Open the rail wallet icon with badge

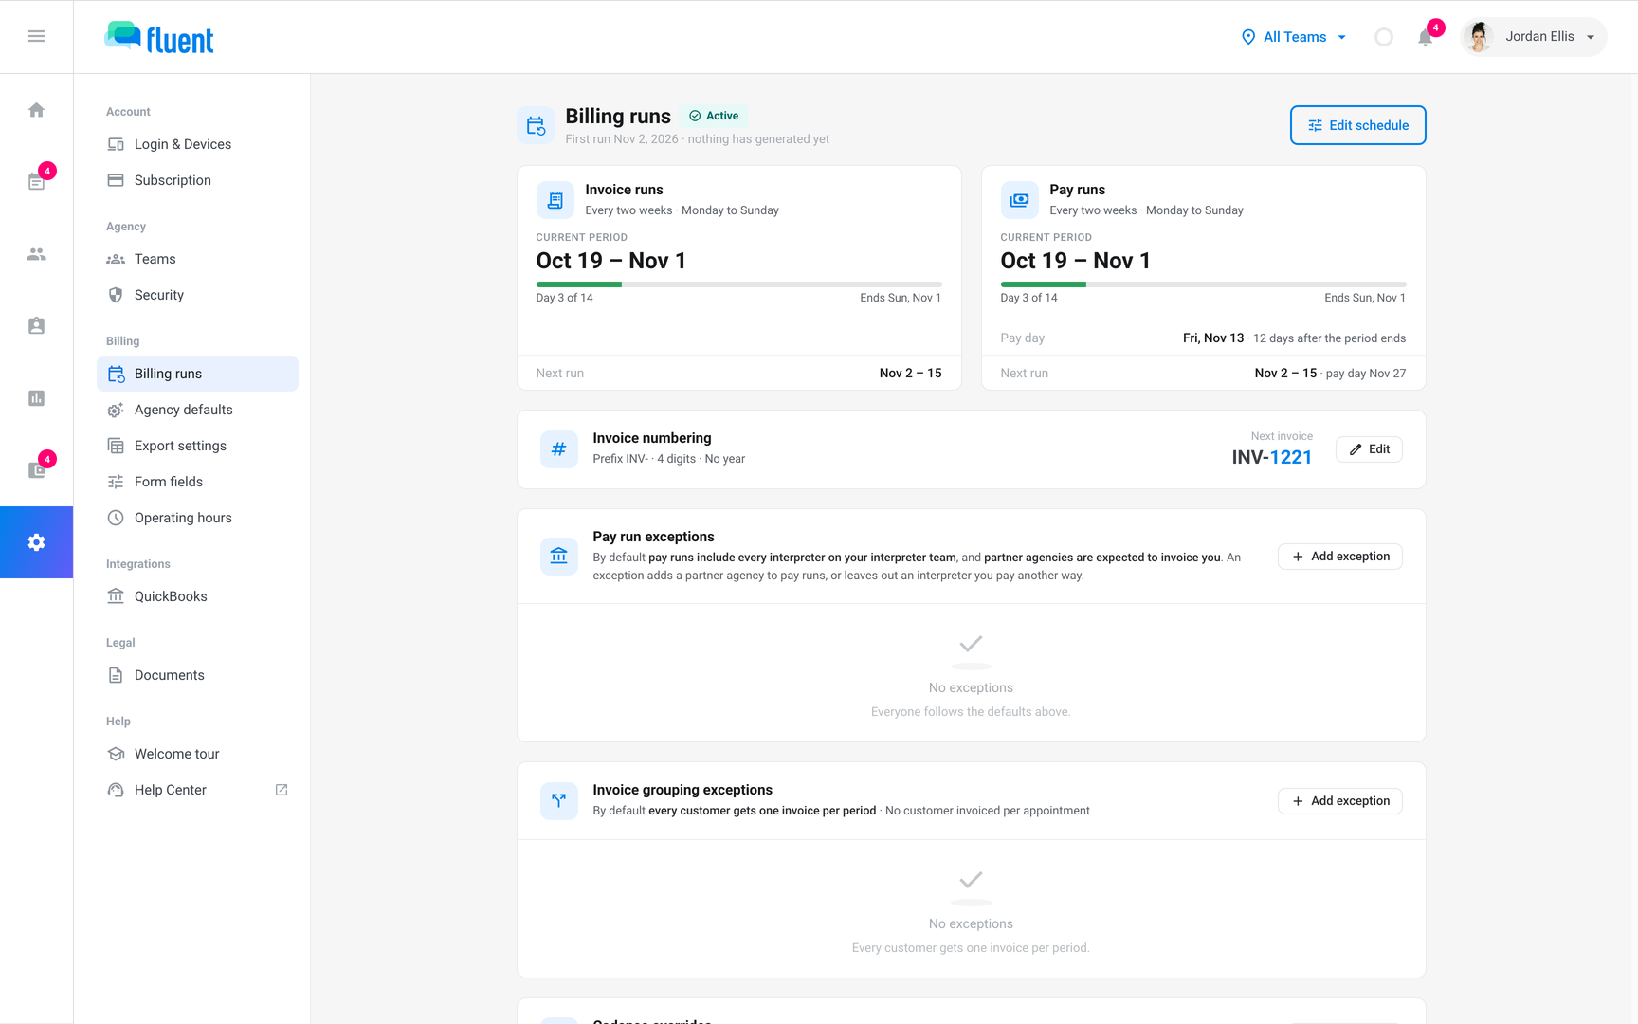[36, 470]
